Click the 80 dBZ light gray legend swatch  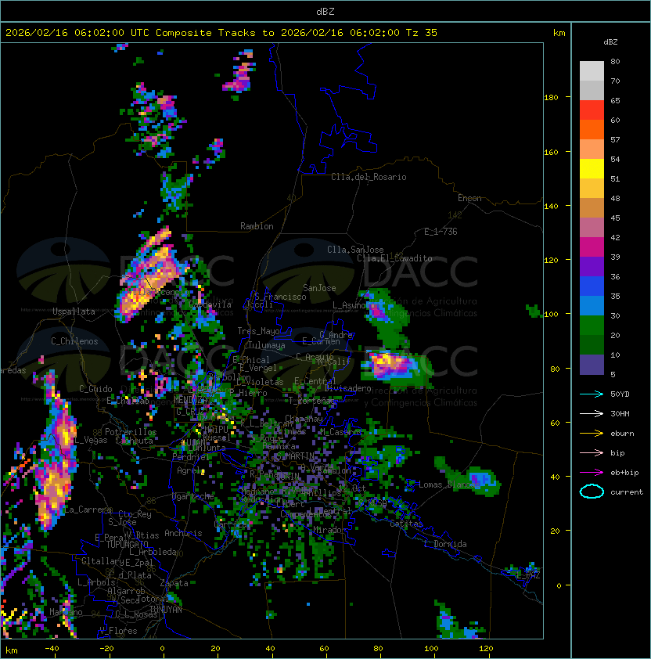(x=592, y=70)
